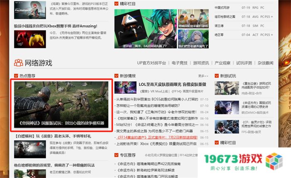Open the 命运方舟 国服试玩 thumbnail

227,107
